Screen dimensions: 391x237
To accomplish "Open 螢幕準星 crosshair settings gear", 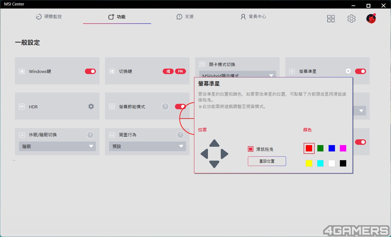I will (x=348, y=71).
